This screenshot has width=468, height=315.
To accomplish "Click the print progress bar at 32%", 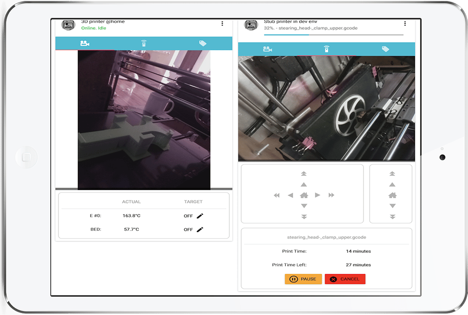I will [x=334, y=35].
